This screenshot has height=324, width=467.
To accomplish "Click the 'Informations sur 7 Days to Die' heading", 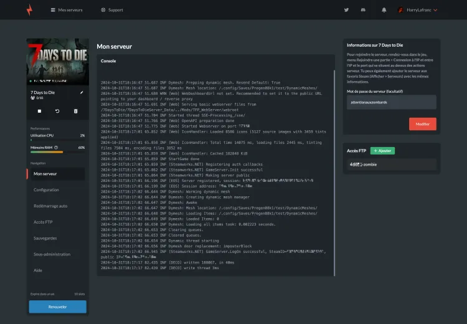I will [x=375, y=45].
